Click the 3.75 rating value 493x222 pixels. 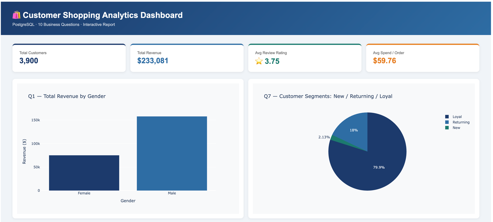coord(272,61)
